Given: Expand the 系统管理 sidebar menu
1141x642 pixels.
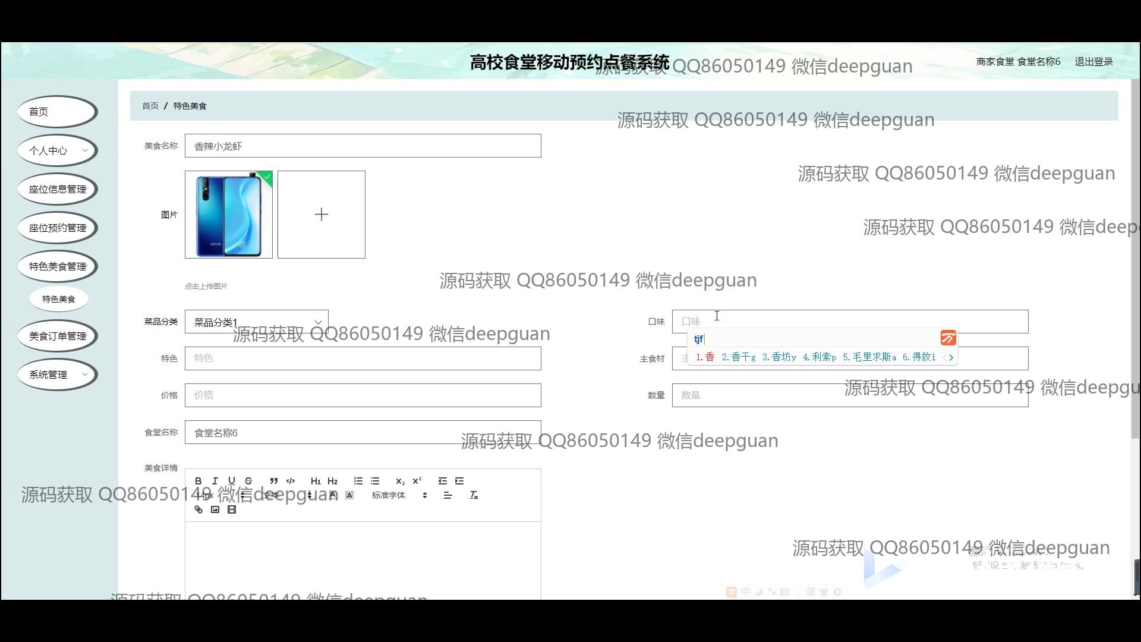Looking at the screenshot, I should 58,374.
